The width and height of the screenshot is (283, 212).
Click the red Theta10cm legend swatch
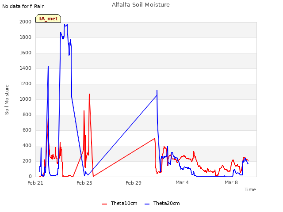click(105, 204)
